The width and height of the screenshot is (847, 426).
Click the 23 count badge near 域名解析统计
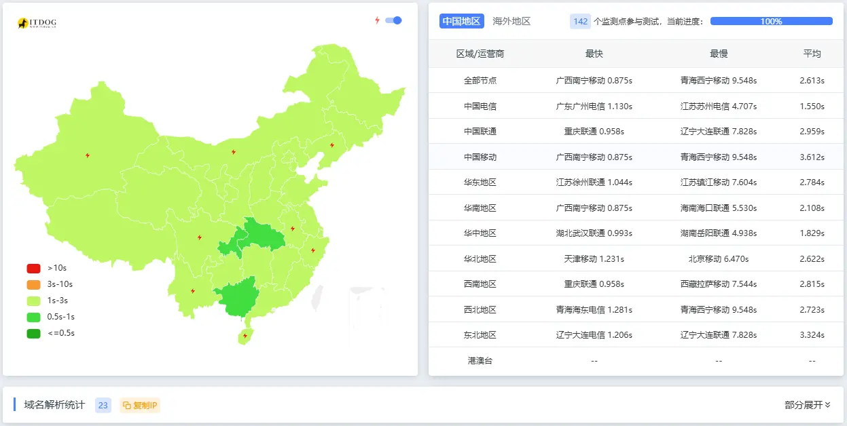103,405
